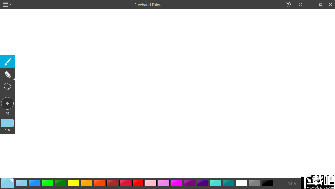
Task: Pick the white palette swatch
Action: point(241,183)
